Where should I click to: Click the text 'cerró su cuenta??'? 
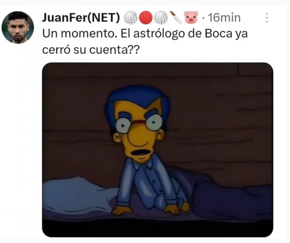[90, 50]
